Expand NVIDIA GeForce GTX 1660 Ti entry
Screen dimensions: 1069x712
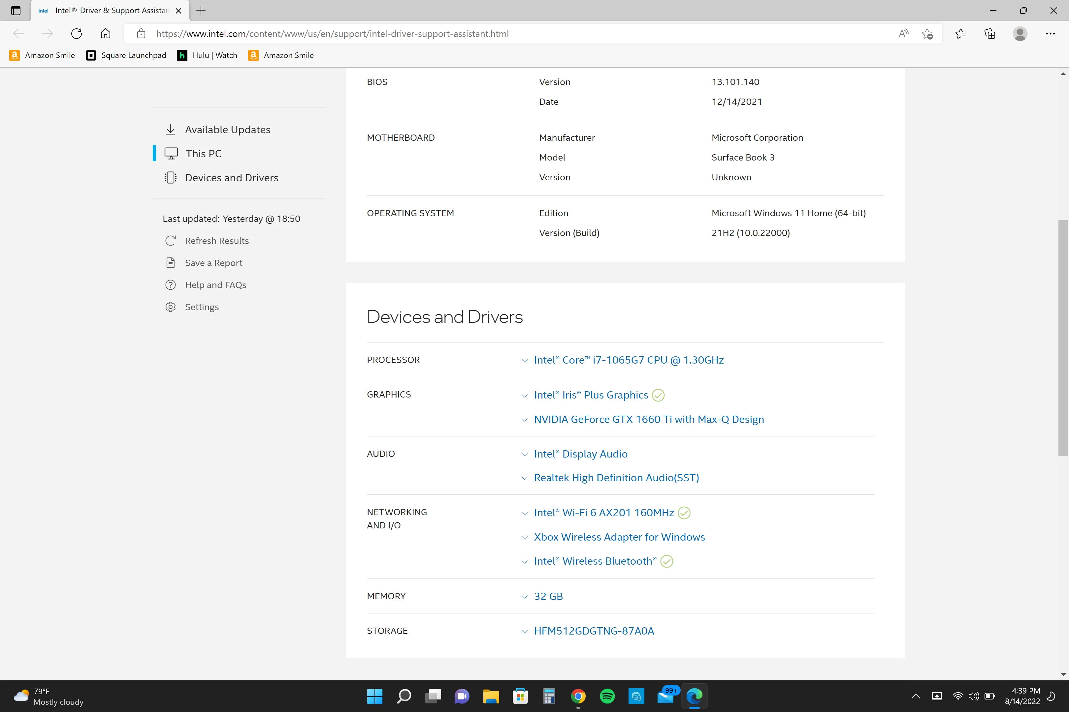click(525, 420)
